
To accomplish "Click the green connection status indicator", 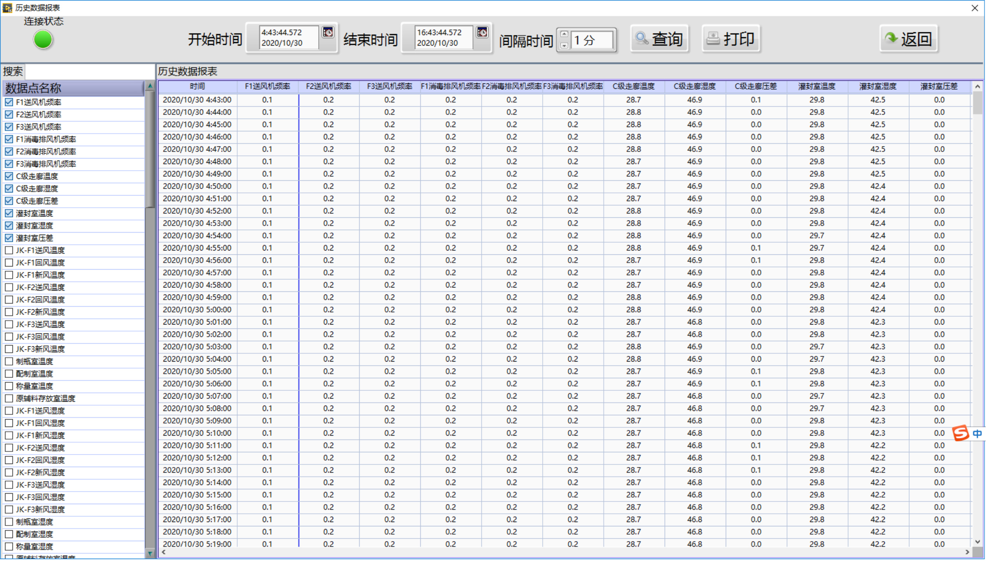I will click(43, 40).
